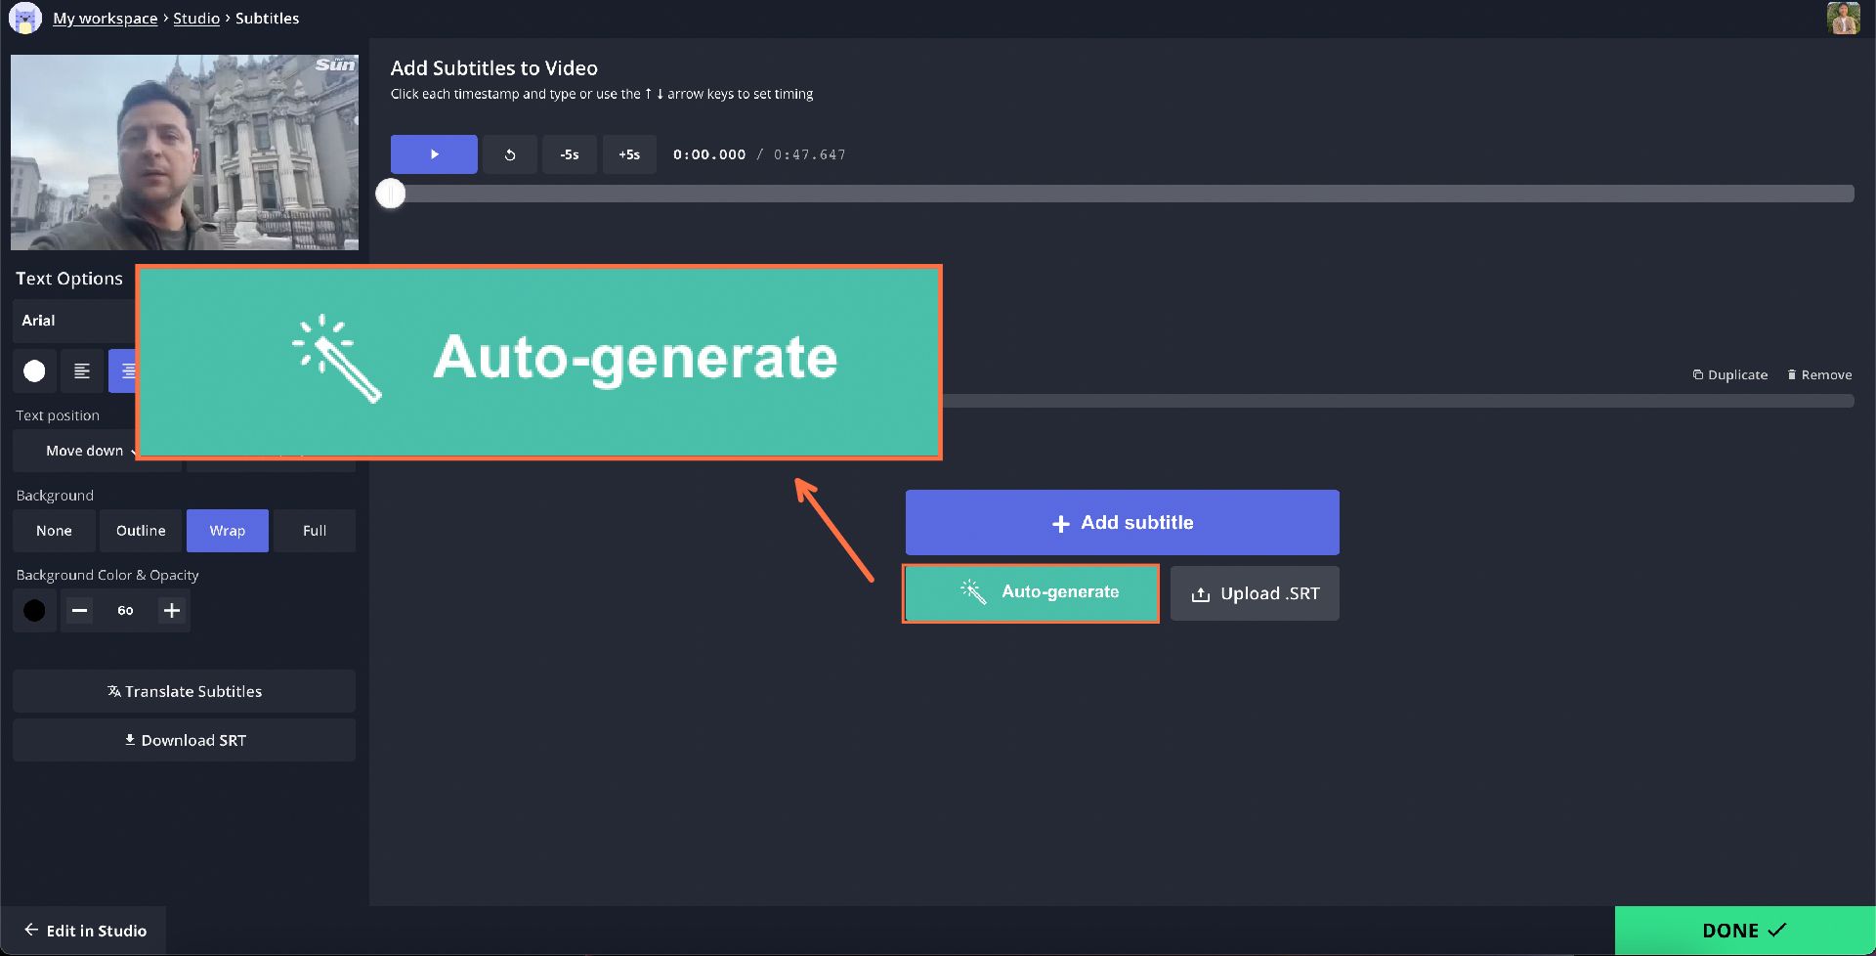
Task: Play the video with the blue play button
Action: (434, 154)
